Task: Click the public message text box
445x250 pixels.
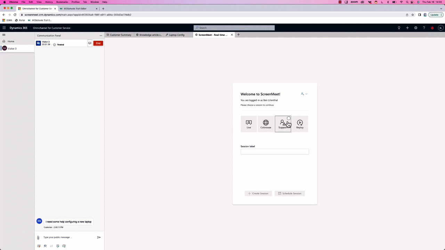Action: [68, 237]
